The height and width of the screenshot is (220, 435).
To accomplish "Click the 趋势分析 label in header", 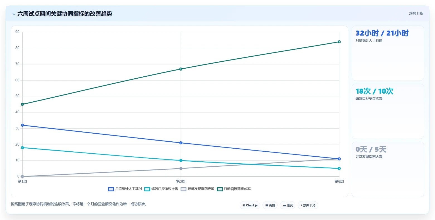I will tap(416, 13).
